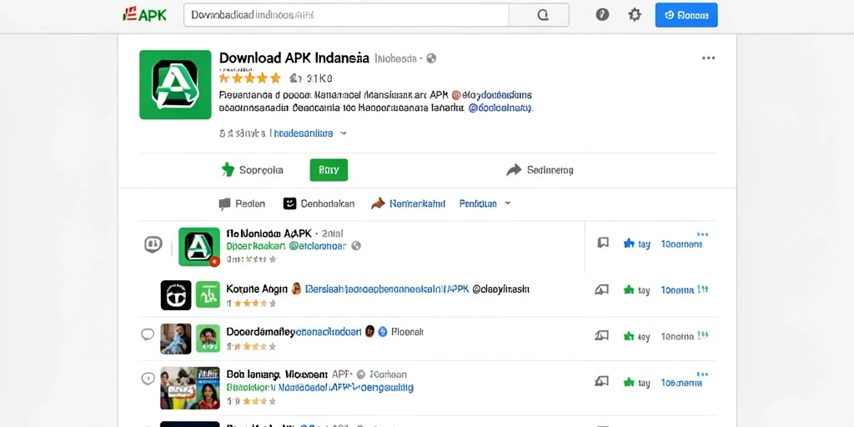This screenshot has height=427, width=854.
Task: Click the green star 4ay in third row
Action: 636,336
